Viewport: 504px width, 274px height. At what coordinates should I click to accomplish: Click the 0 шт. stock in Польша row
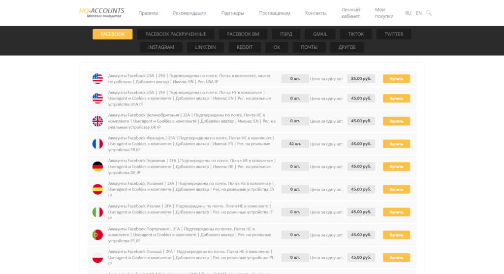(295, 258)
